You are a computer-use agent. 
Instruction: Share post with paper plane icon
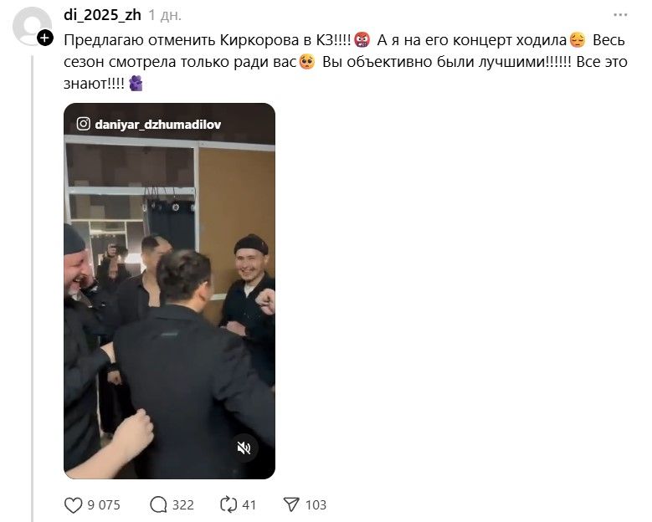[291, 504]
